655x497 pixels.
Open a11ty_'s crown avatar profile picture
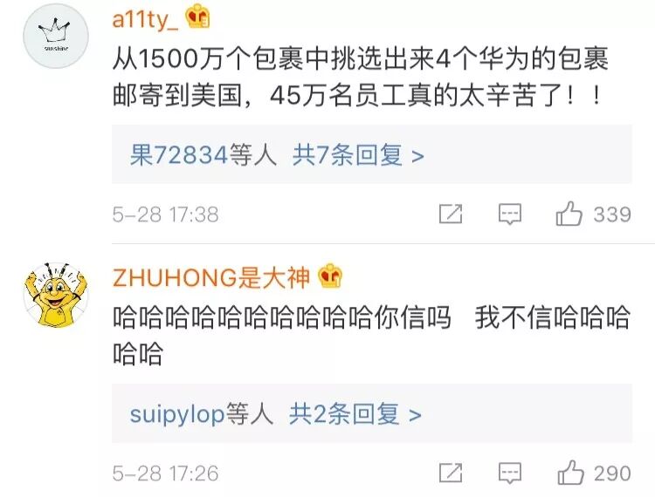(56, 36)
